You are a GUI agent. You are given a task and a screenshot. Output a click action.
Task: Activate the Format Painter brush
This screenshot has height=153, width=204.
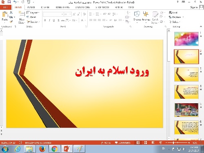tap(11, 22)
